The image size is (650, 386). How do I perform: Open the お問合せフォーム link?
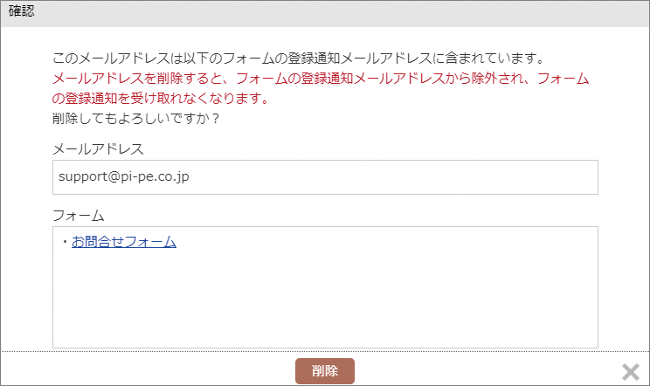point(124,242)
